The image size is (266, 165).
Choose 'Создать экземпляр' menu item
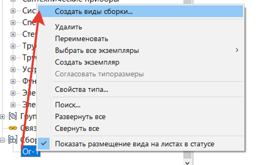point(140,62)
